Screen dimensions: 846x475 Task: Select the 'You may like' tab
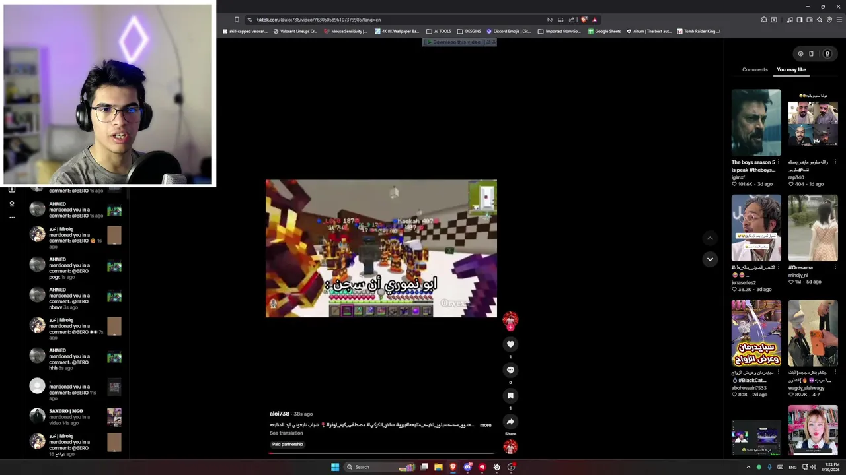tap(791, 69)
